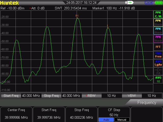Viewport: 163px width, 122px height.
Task: Click the AVG 10 count indicator
Action: point(158,79)
